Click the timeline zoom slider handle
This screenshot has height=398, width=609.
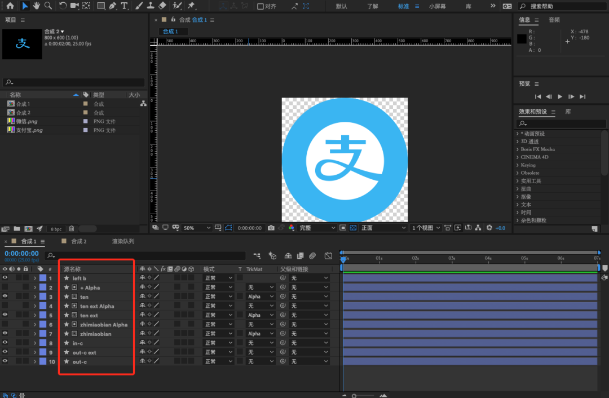click(x=354, y=396)
